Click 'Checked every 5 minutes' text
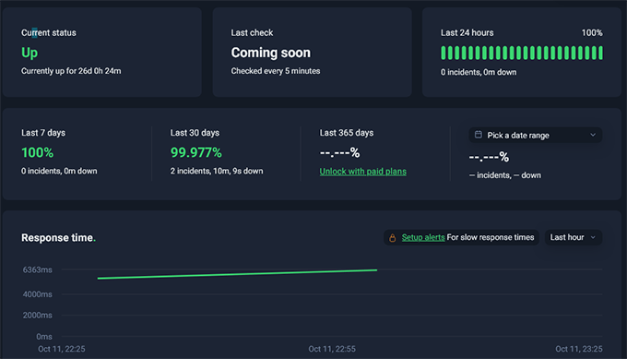The width and height of the screenshot is (627, 359). (x=276, y=71)
